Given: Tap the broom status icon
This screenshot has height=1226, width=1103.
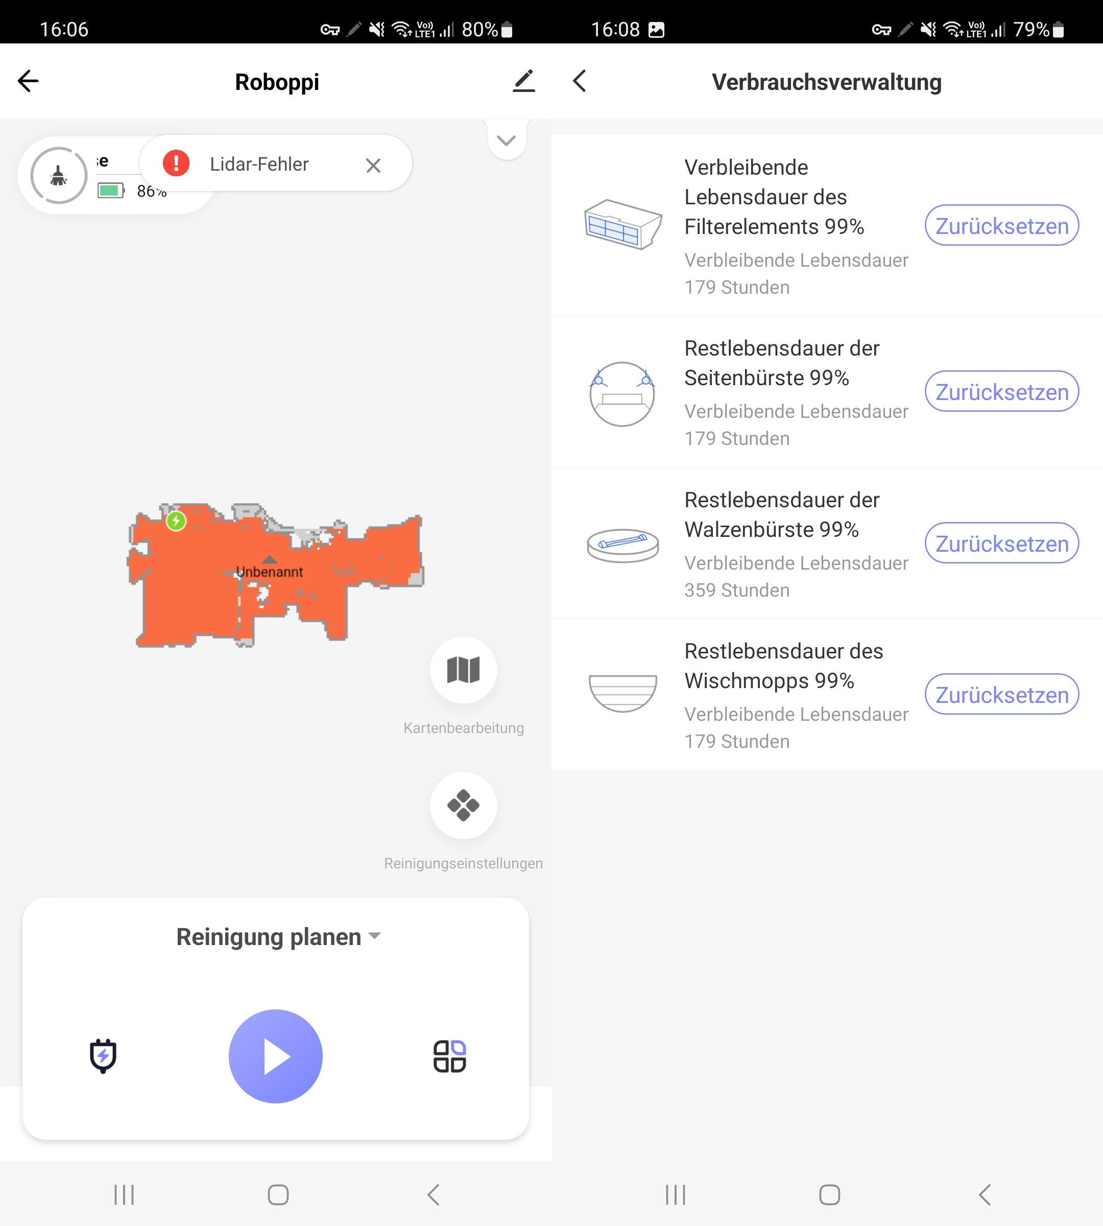Looking at the screenshot, I should 59,176.
